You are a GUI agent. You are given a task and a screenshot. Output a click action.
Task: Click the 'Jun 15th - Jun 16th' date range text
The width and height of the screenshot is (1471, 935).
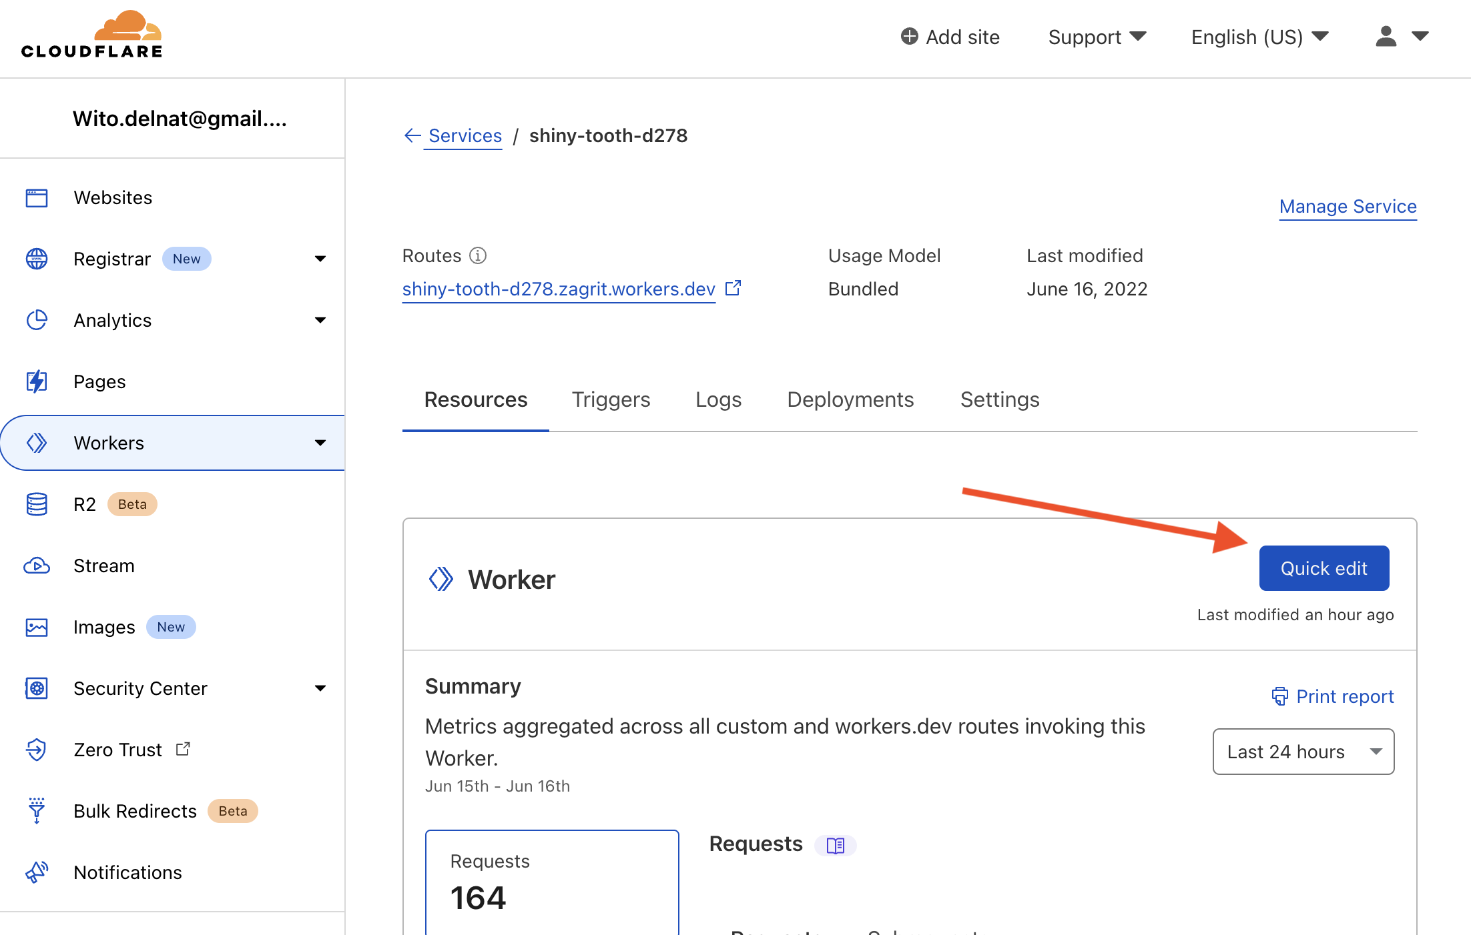[x=497, y=786]
